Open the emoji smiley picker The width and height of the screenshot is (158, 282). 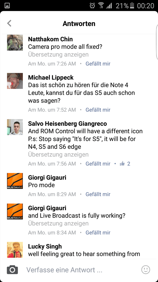[146, 270]
